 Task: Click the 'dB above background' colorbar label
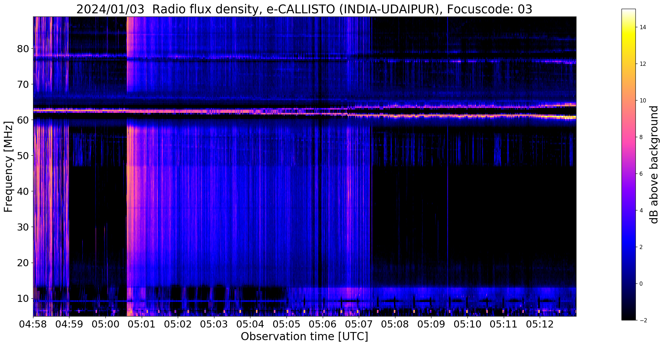click(654, 164)
